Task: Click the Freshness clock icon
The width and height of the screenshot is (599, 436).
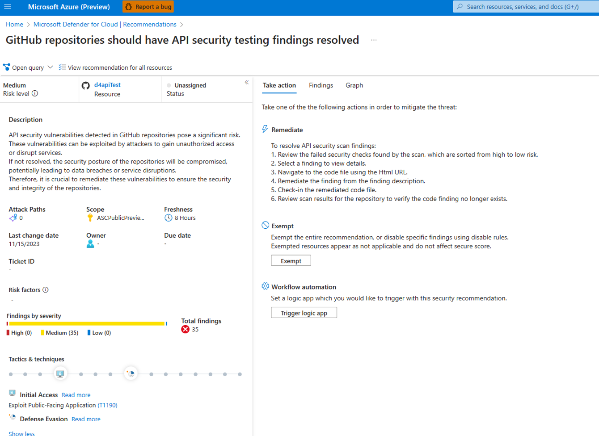Action: coord(168,218)
